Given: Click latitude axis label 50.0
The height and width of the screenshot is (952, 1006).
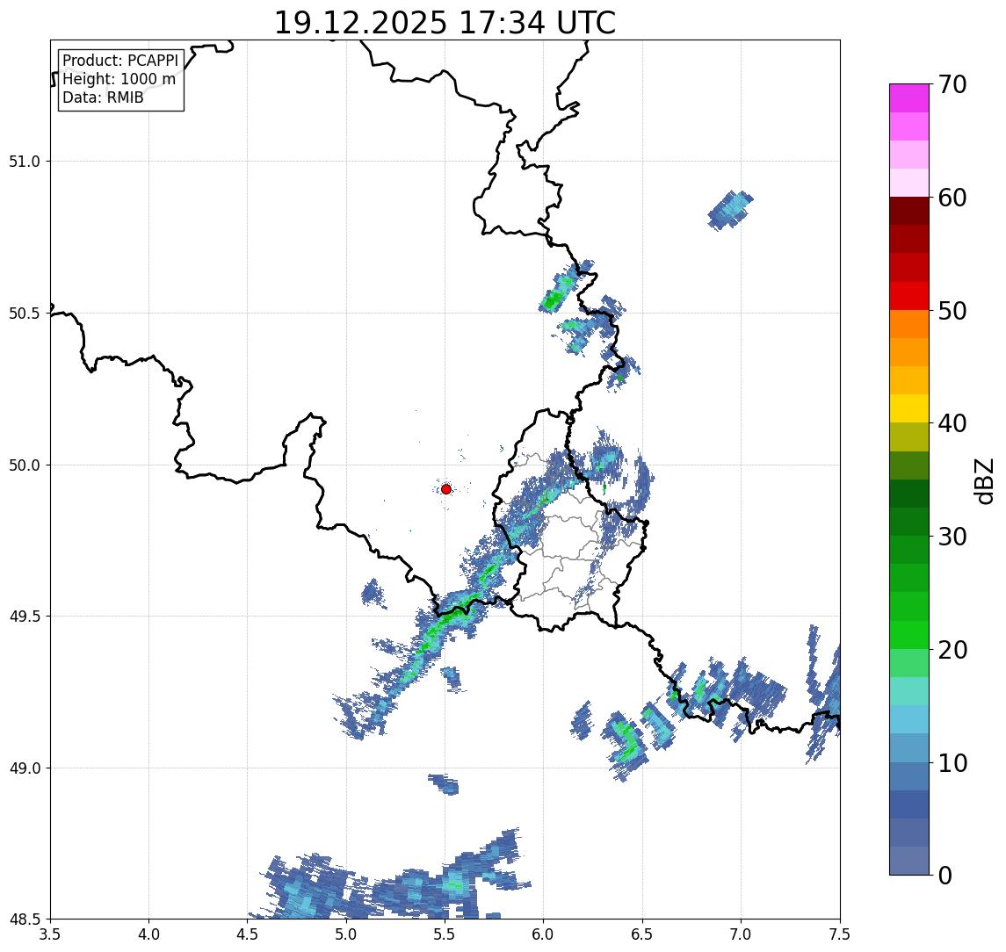Looking at the screenshot, I should 25,465.
